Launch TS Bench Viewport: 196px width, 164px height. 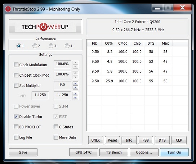[114, 152]
